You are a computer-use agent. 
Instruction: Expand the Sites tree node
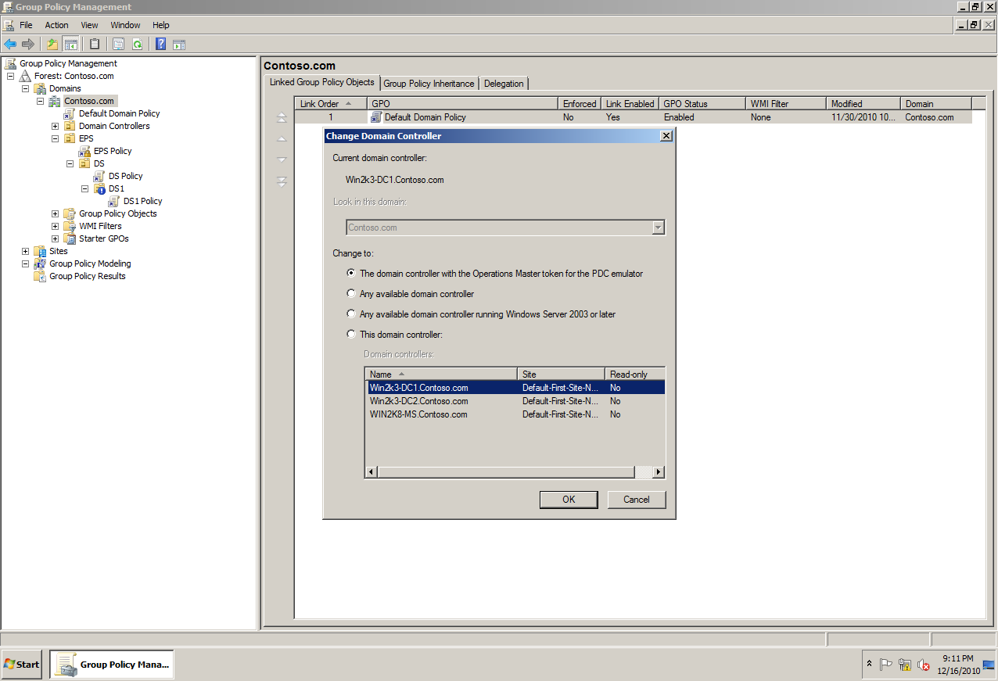pos(26,251)
